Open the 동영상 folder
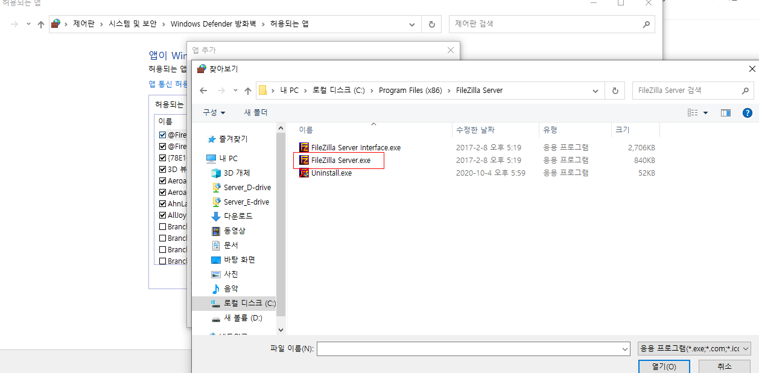 [x=229, y=231]
